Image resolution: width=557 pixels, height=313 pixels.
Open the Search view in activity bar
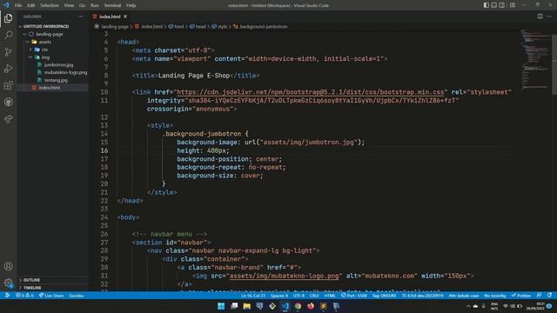pos(8,35)
